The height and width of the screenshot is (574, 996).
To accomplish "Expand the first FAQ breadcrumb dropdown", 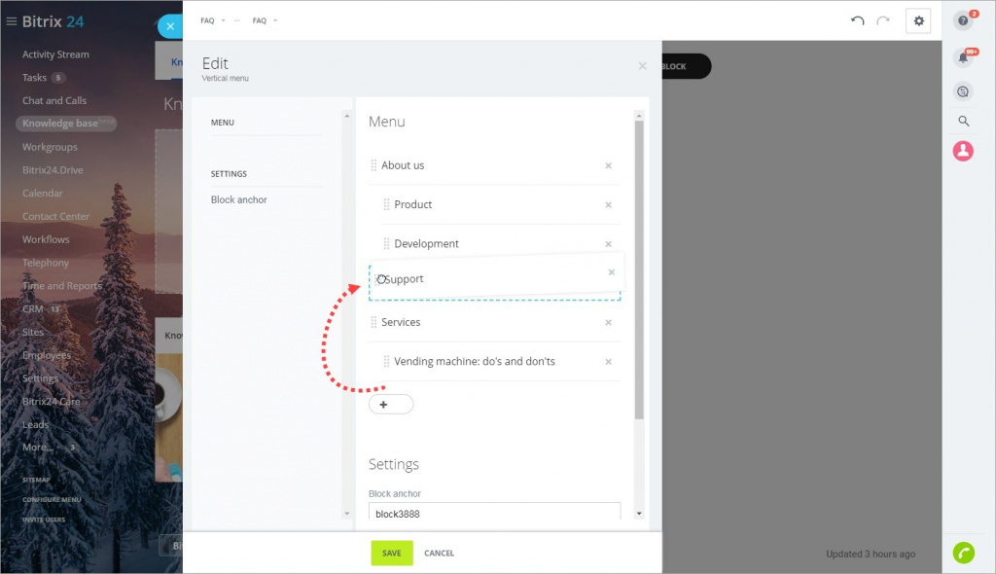I will point(223,20).
